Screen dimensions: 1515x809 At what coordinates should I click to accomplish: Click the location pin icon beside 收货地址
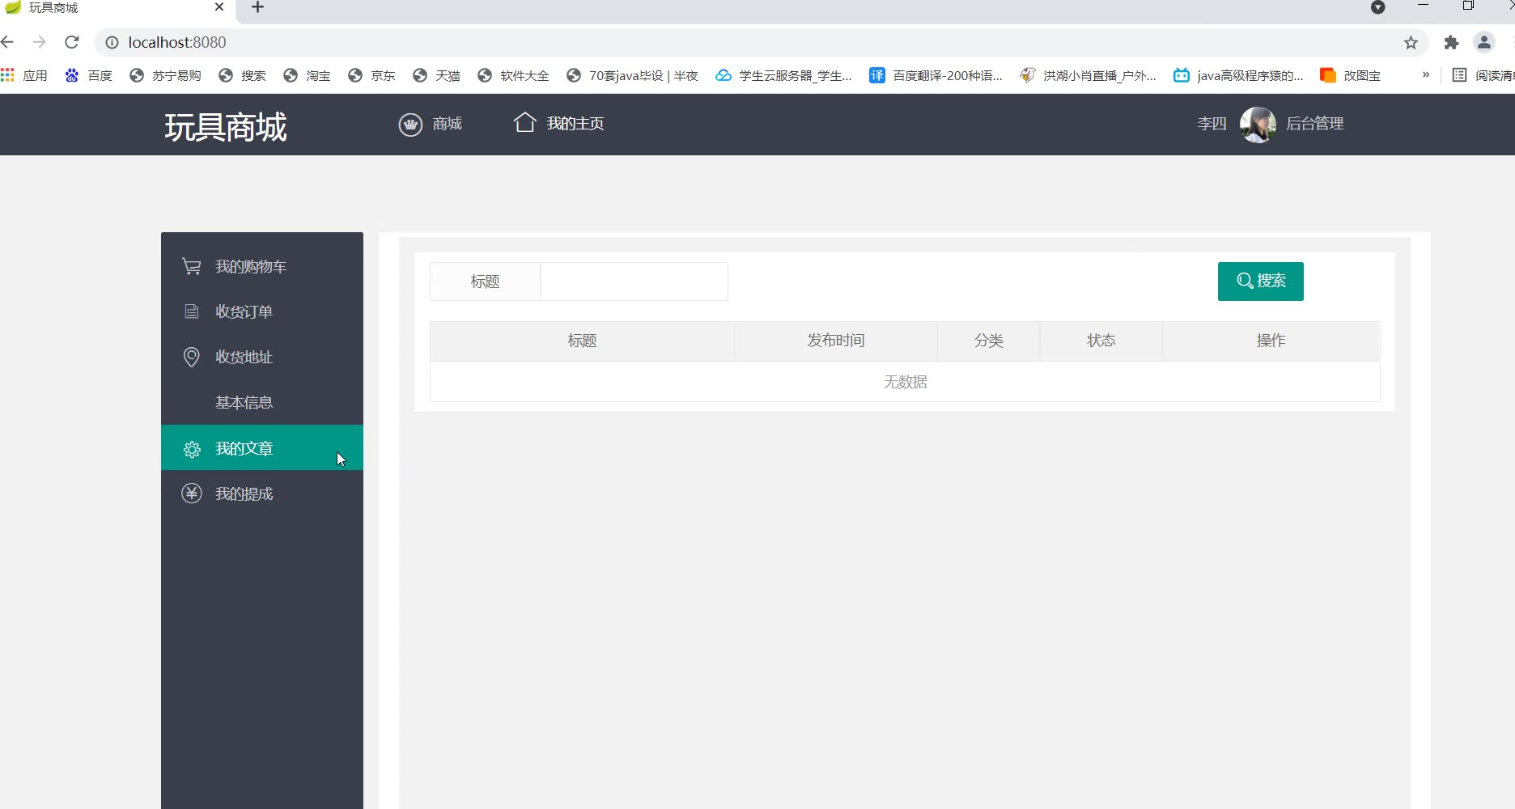click(x=192, y=357)
